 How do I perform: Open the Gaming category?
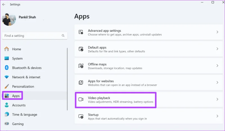18,124
